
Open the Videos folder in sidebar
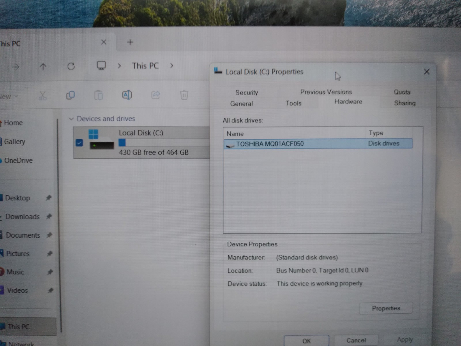pyautogui.click(x=17, y=290)
